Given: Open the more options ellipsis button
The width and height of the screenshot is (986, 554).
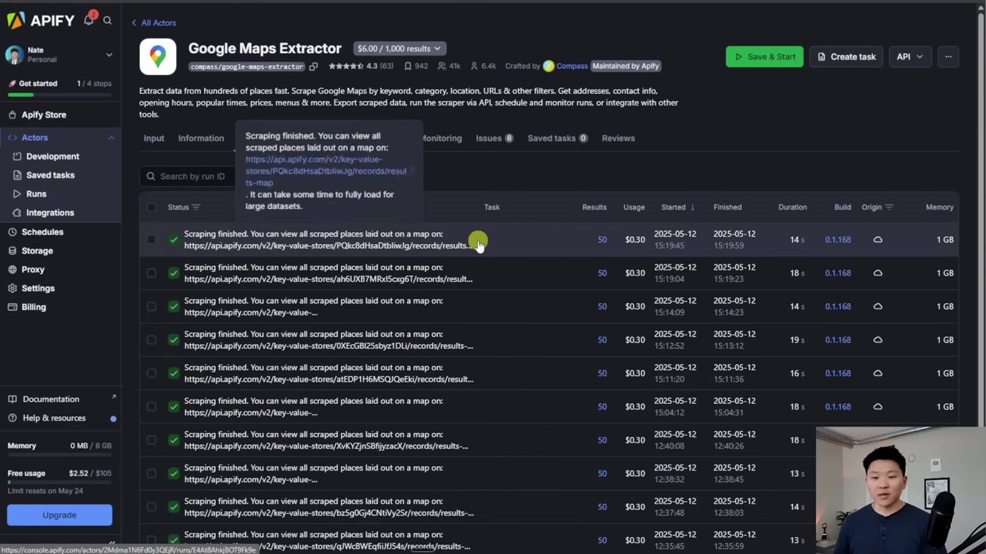Looking at the screenshot, I should [x=948, y=56].
